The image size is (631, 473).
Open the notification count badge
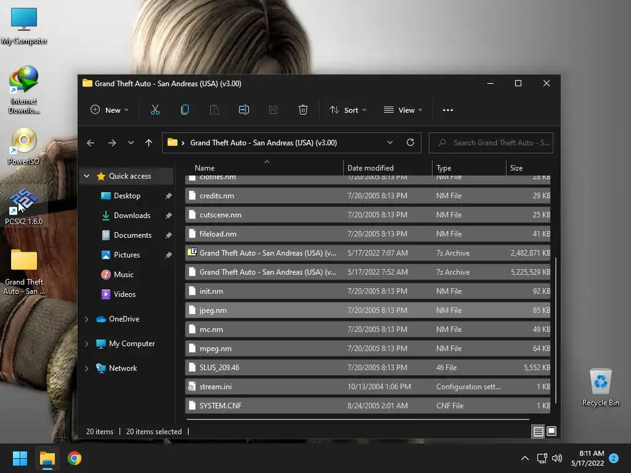point(614,458)
